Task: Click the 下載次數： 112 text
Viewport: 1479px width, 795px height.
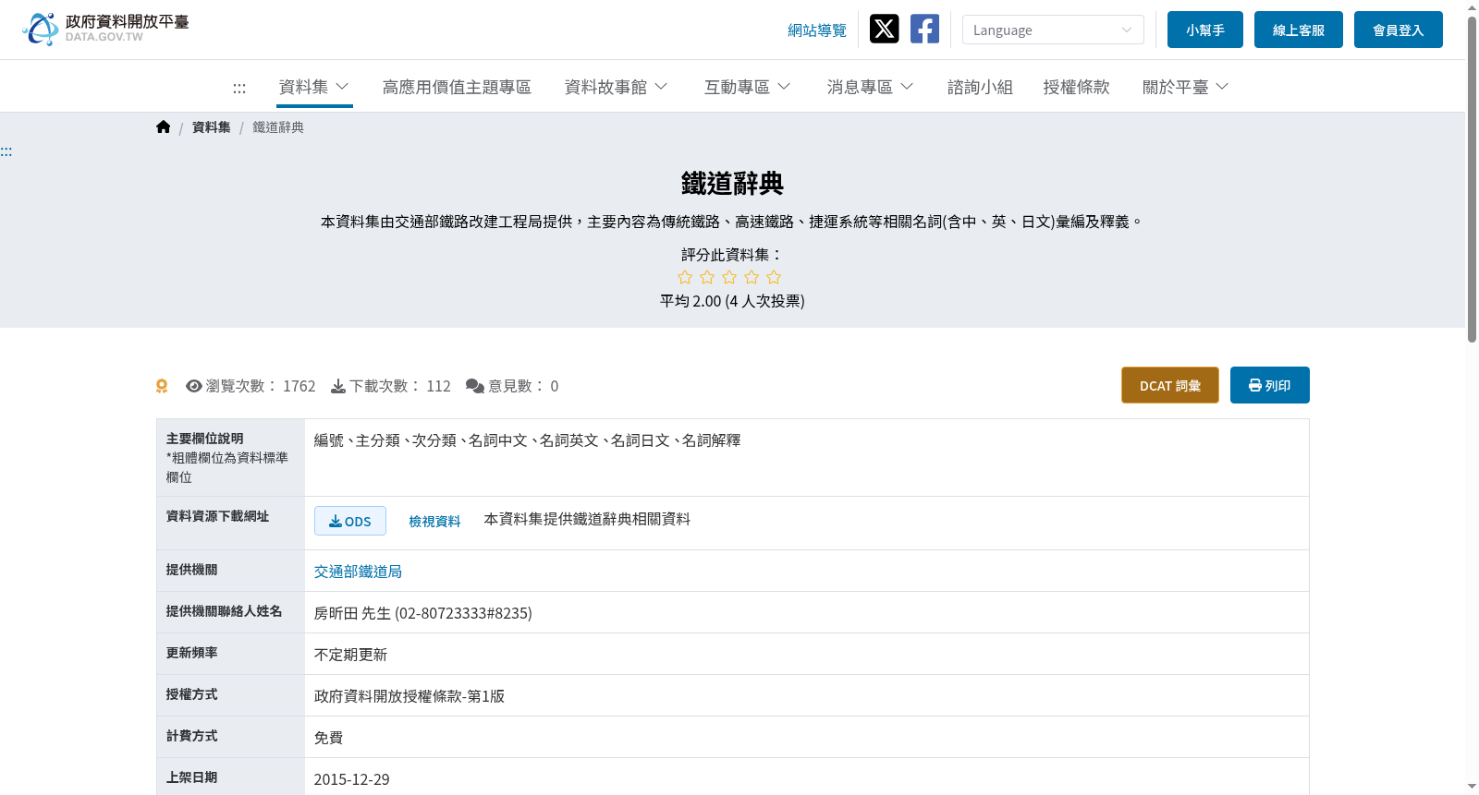Action: (x=400, y=386)
